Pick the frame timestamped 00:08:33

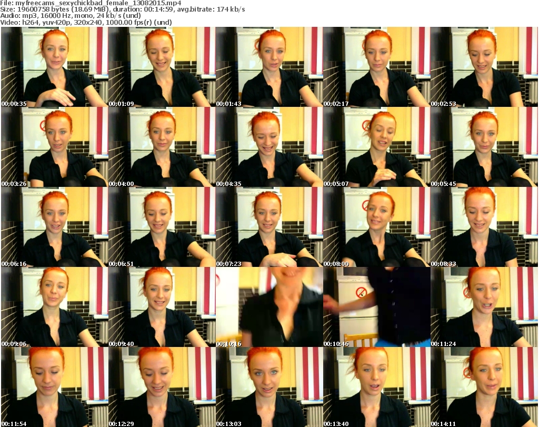pyautogui.click(x=484, y=227)
